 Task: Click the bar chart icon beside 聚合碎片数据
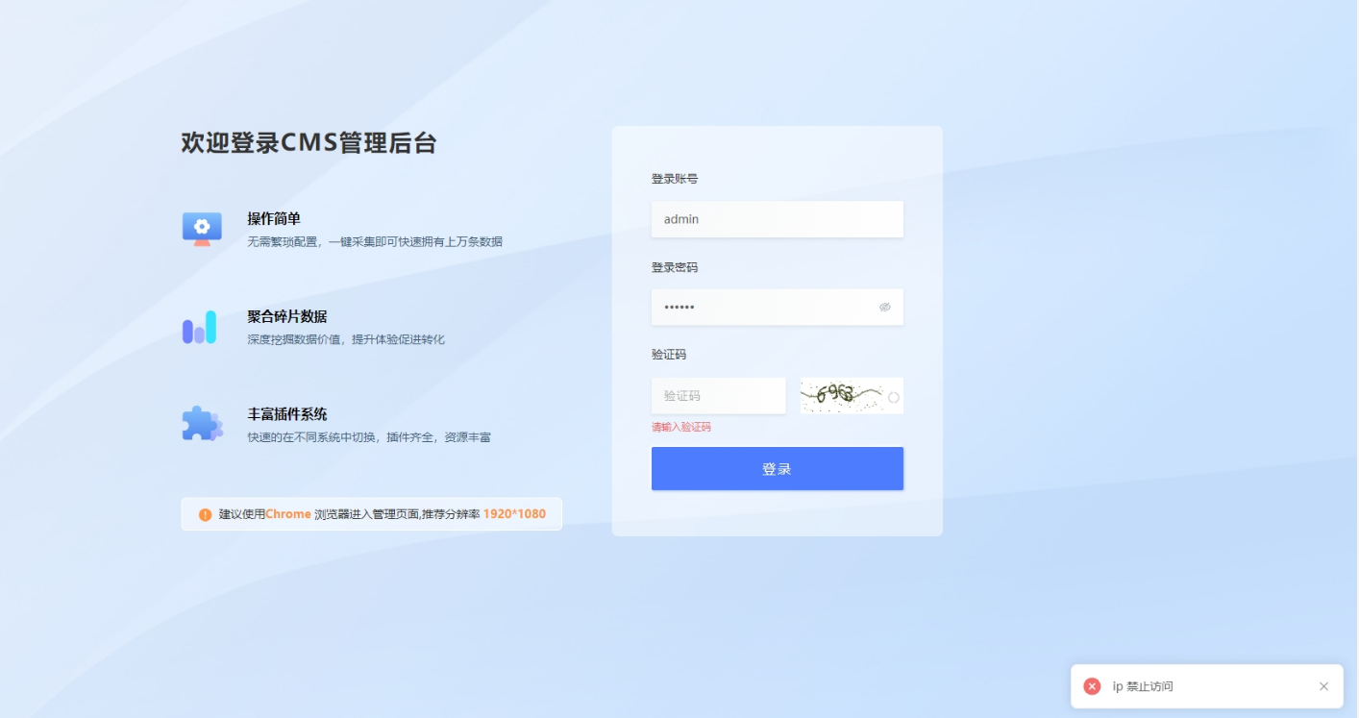(x=200, y=327)
